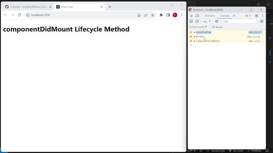Click the browser back arrow
This screenshot has height=153, width=273.
click(6, 15)
